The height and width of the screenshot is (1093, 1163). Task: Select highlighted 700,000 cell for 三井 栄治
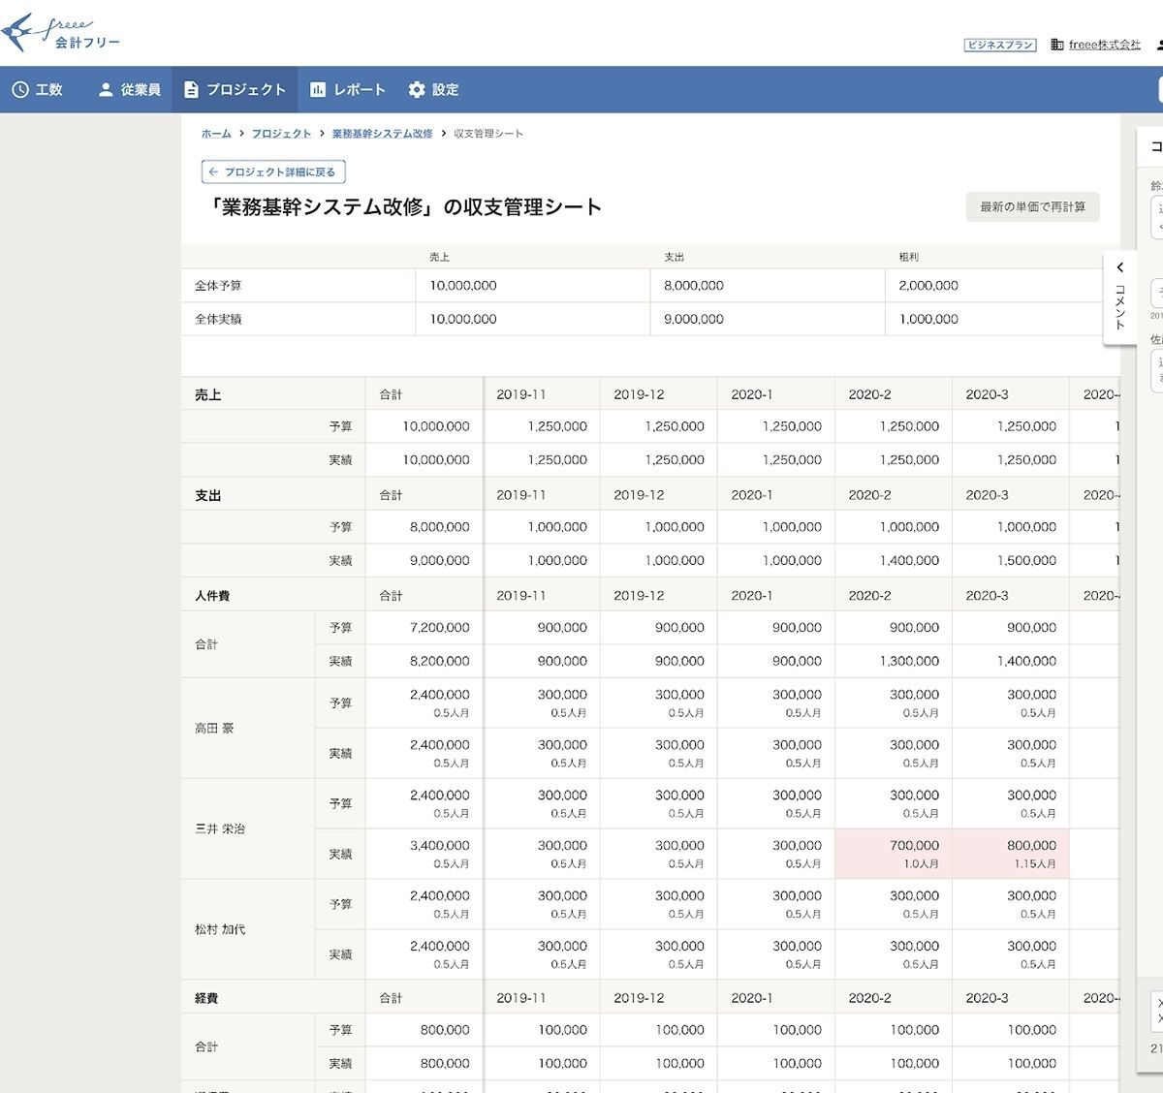pos(894,854)
